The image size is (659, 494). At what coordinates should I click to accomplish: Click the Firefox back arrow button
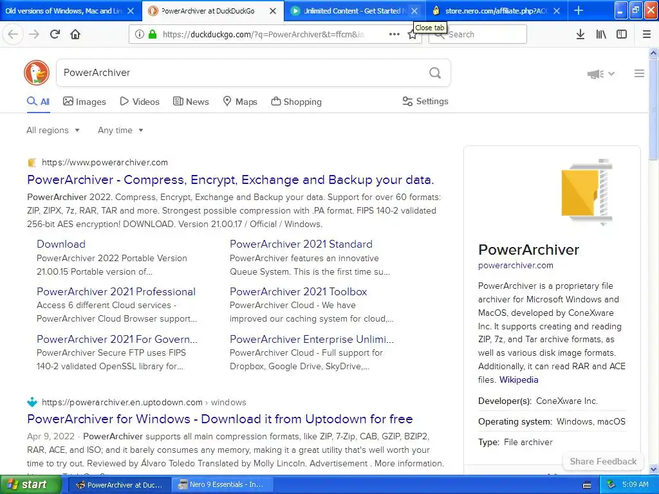[x=13, y=34]
